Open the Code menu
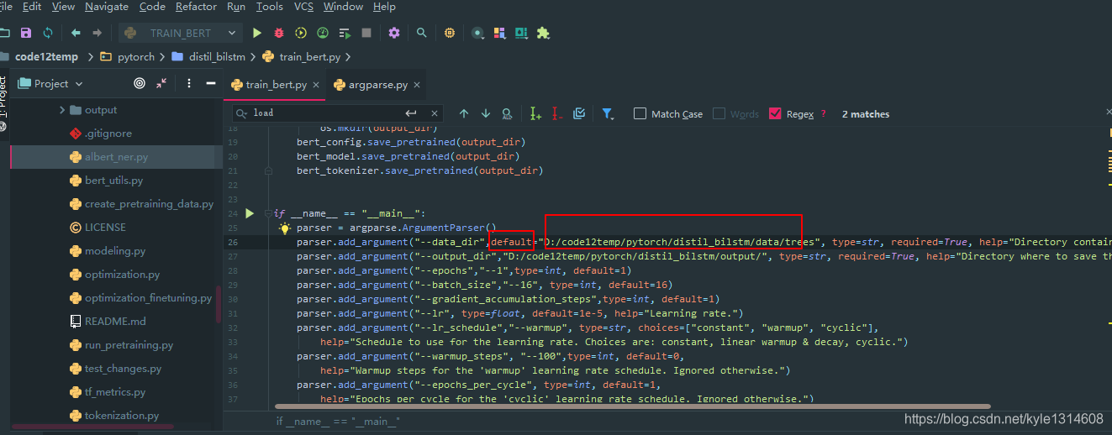Image resolution: width=1112 pixels, height=435 pixels. [x=152, y=7]
